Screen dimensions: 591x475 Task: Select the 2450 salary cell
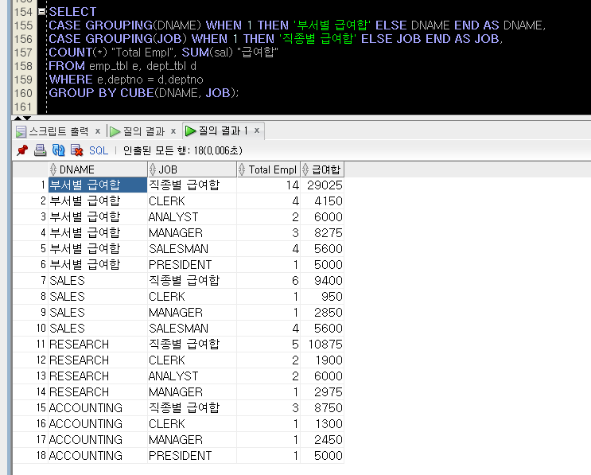[323, 439]
